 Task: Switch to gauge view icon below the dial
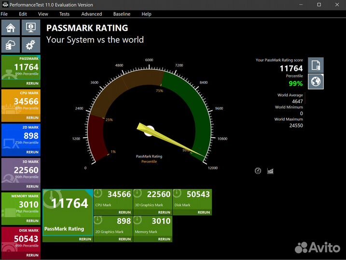pyautogui.click(x=258, y=171)
